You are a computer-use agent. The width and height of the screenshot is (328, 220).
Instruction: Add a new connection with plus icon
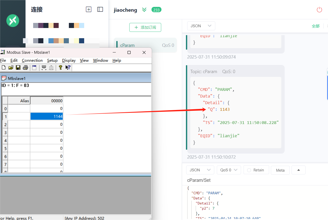[x=89, y=9]
